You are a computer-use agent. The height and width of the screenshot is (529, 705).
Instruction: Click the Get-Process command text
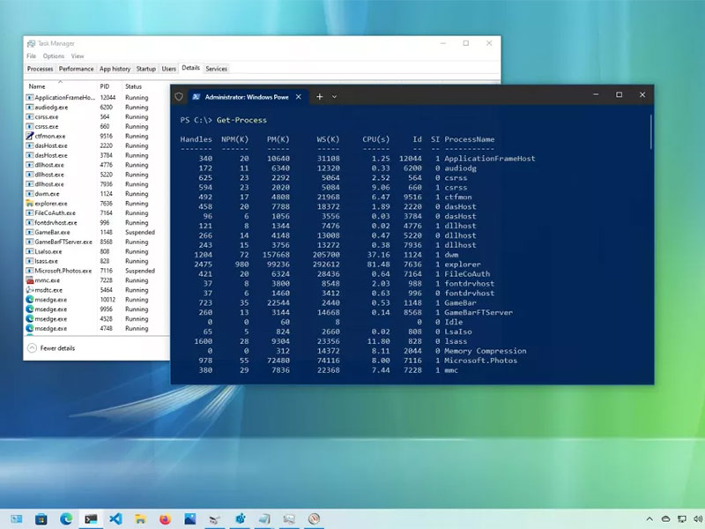coord(241,120)
